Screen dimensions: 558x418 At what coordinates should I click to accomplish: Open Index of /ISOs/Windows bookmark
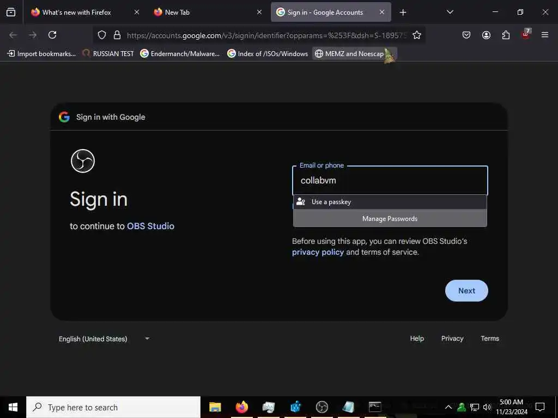click(x=268, y=54)
